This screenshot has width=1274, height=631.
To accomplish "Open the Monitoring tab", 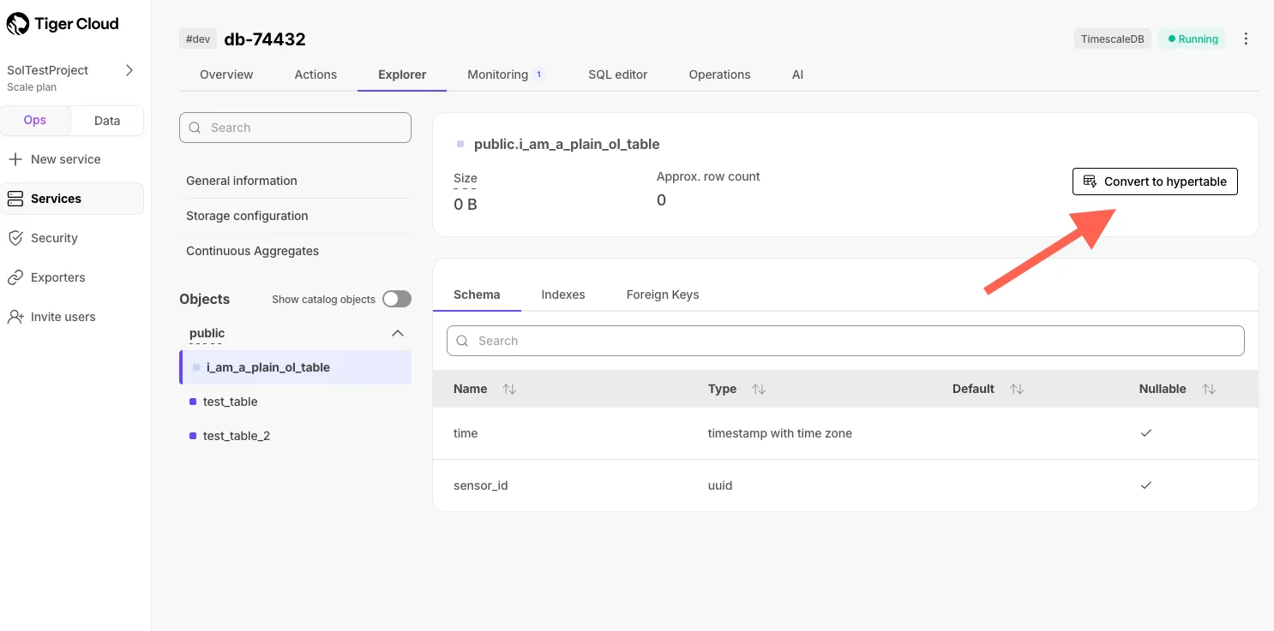I will tap(498, 74).
